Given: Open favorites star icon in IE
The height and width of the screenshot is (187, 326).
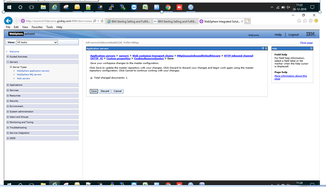Looking at the screenshot, I should point(305,21).
